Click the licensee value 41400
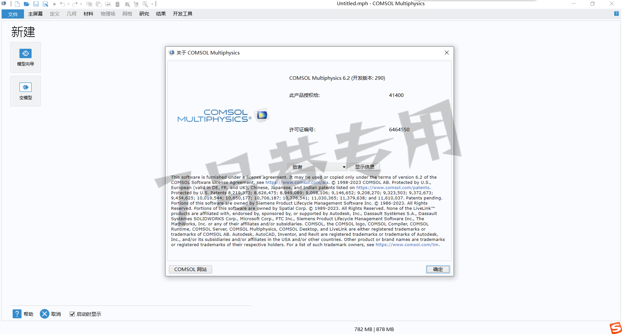 [x=396, y=95]
